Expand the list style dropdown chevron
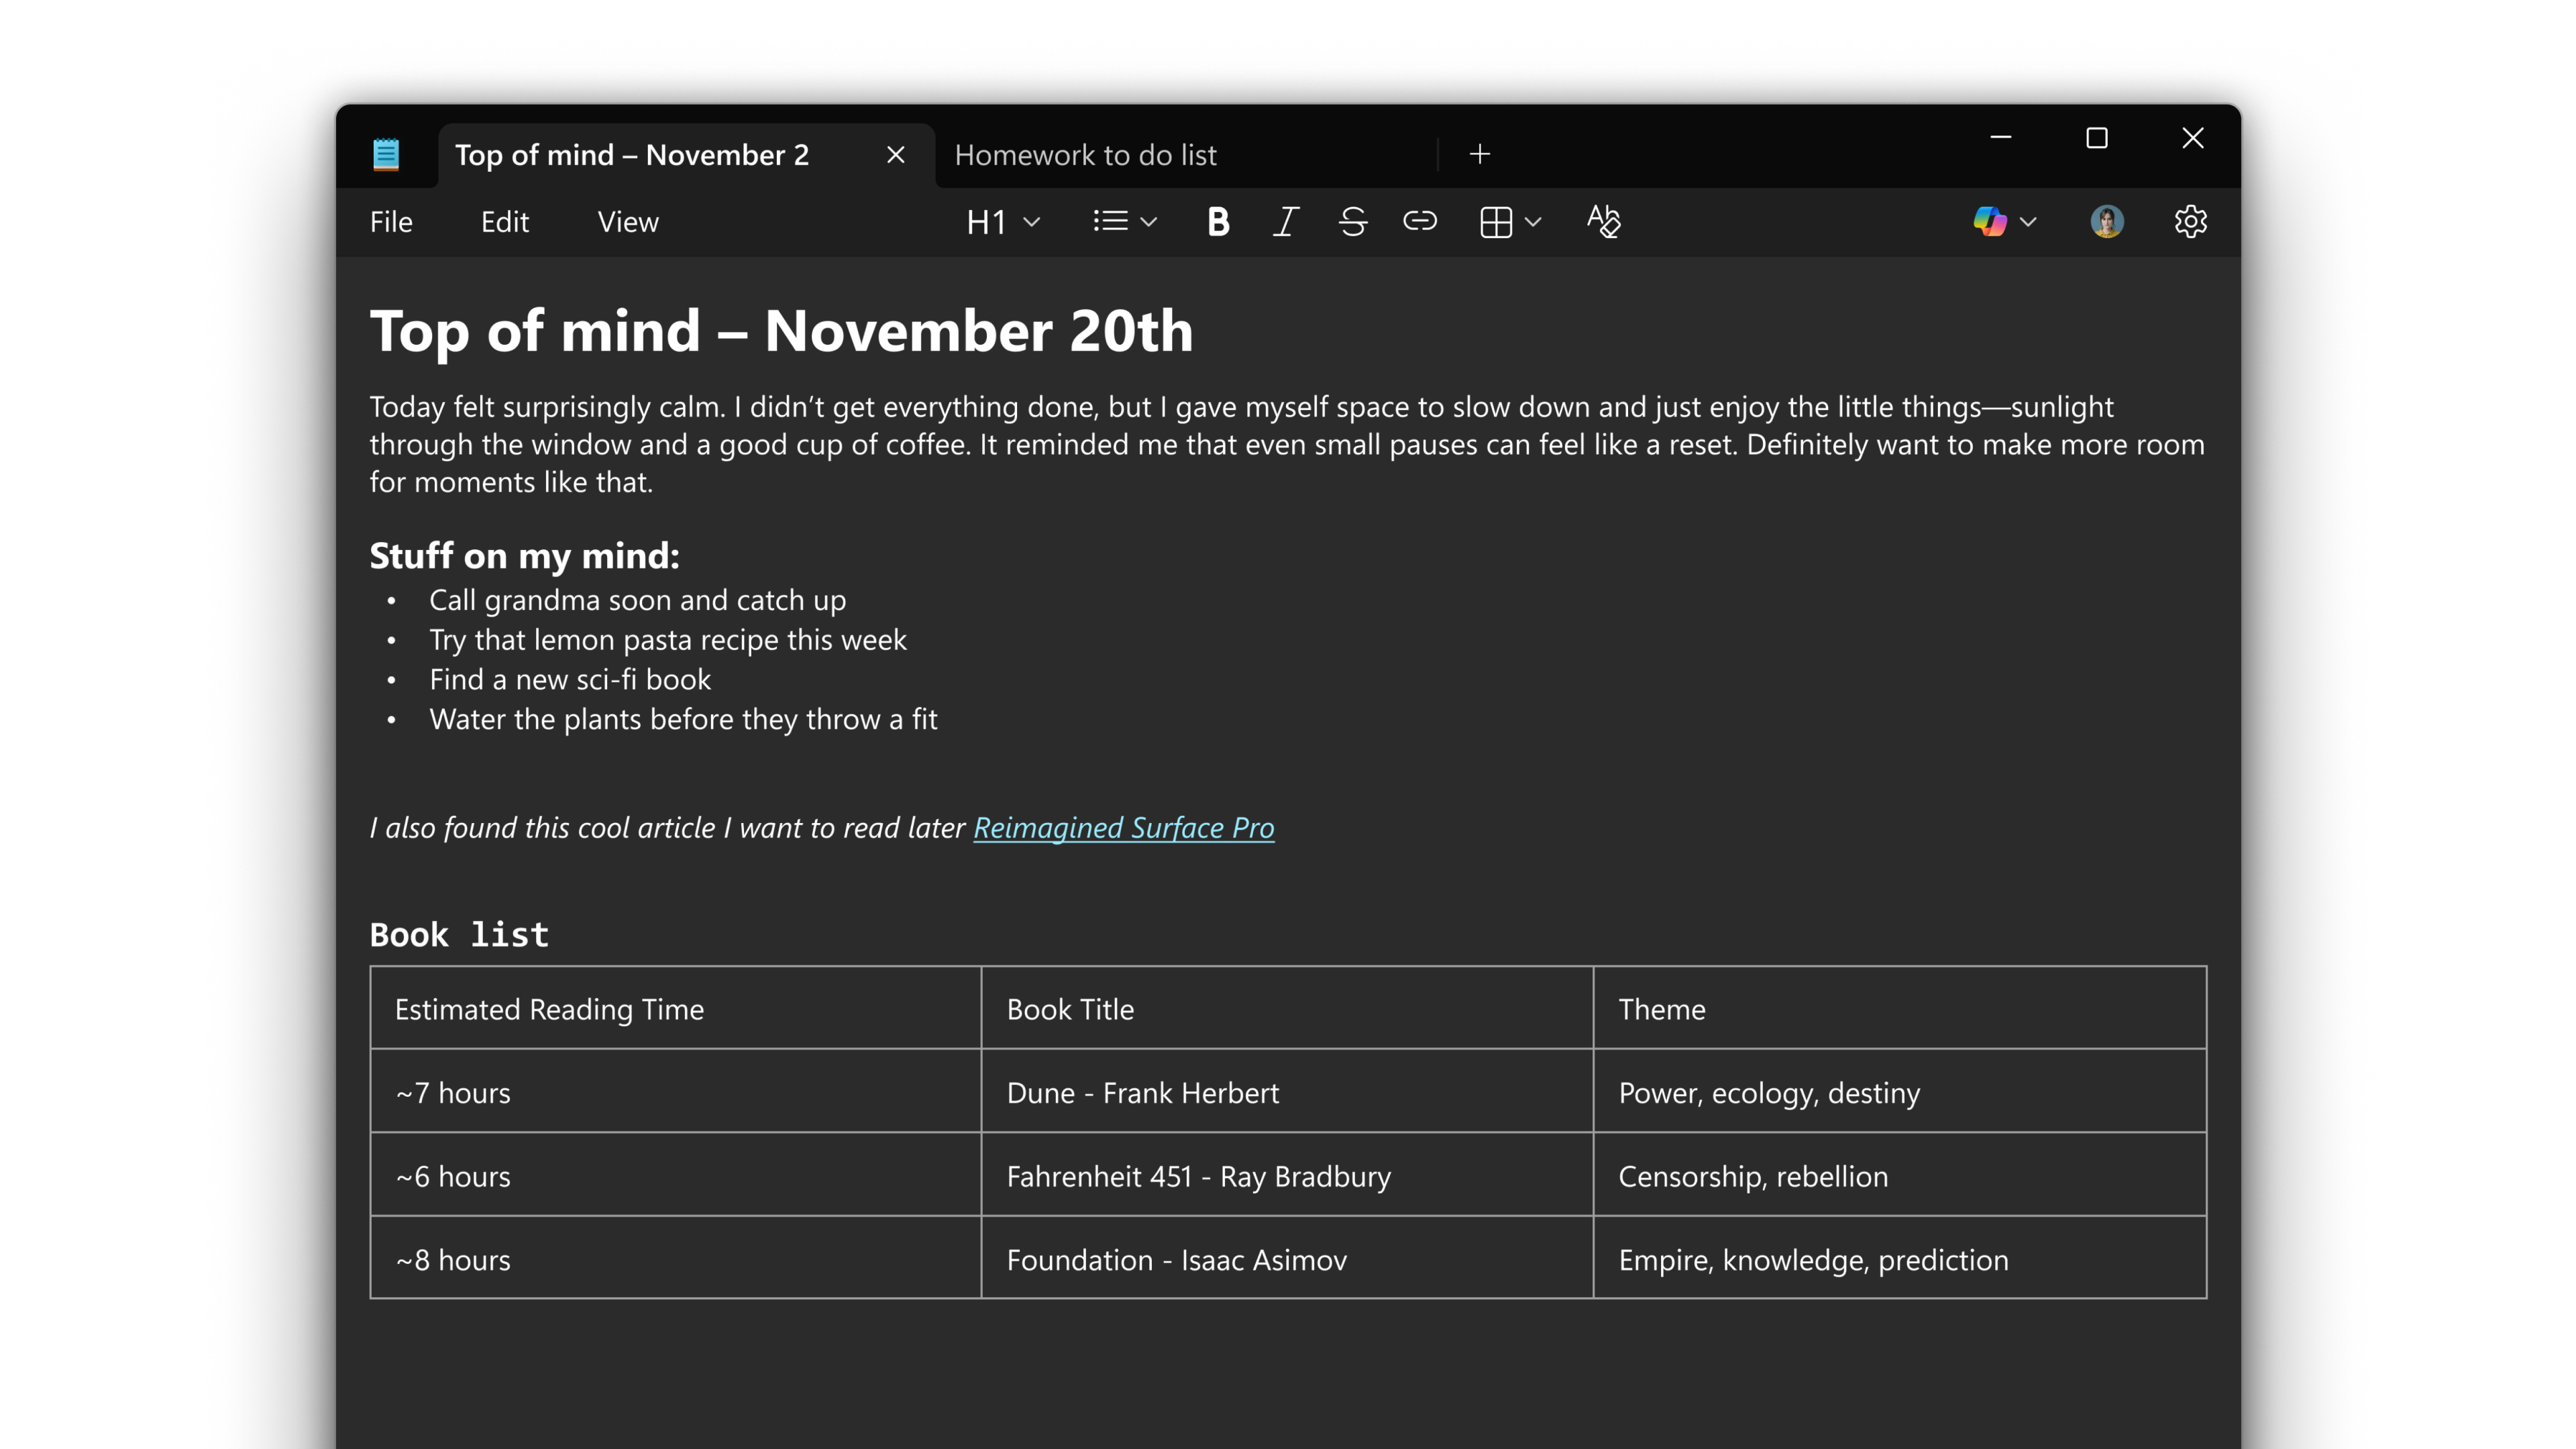2576x1449 pixels. click(x=1149, y=221)
